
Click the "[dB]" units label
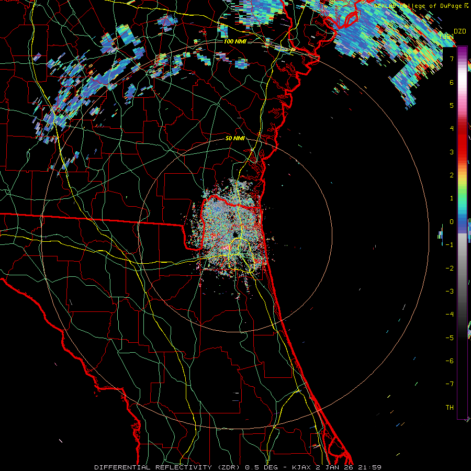click(x=447, y=36)
